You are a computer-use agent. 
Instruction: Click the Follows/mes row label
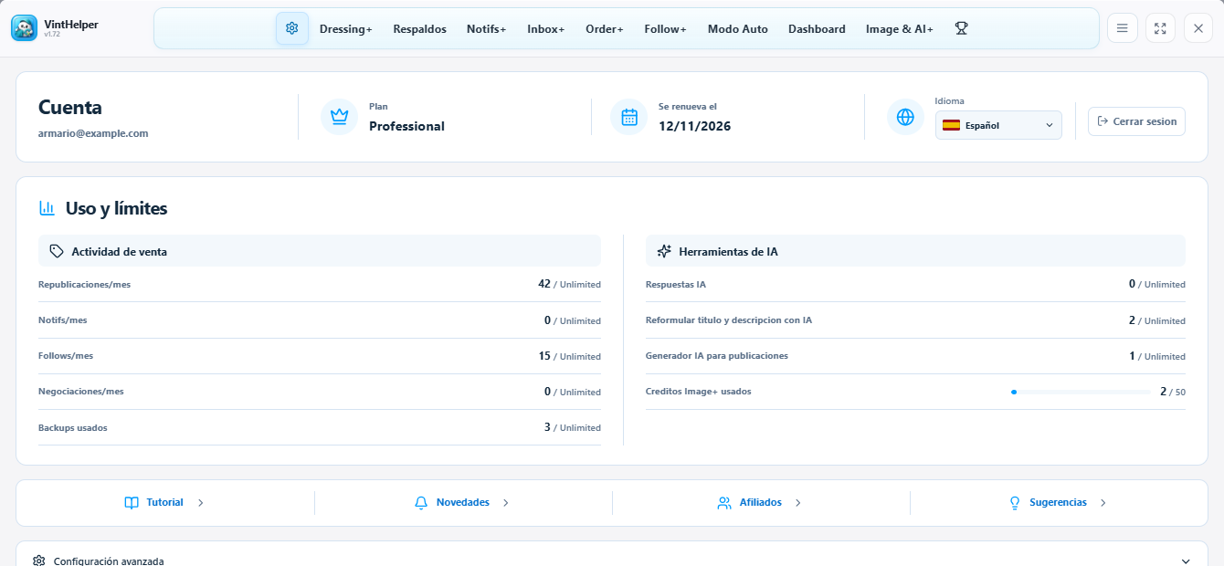coord(66,356)
